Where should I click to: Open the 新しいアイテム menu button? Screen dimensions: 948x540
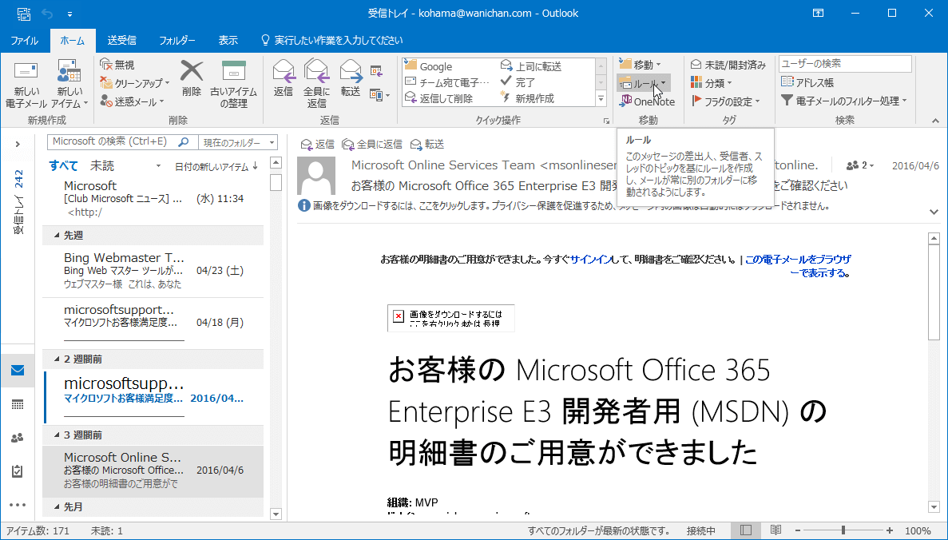click(71, 83)
